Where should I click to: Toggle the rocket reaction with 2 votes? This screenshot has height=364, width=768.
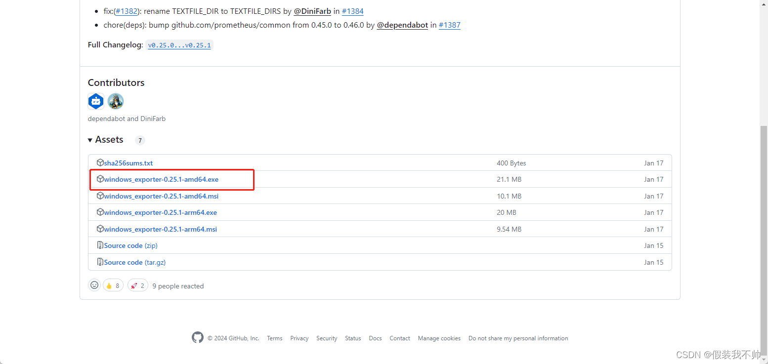click(x=138, y=285)
